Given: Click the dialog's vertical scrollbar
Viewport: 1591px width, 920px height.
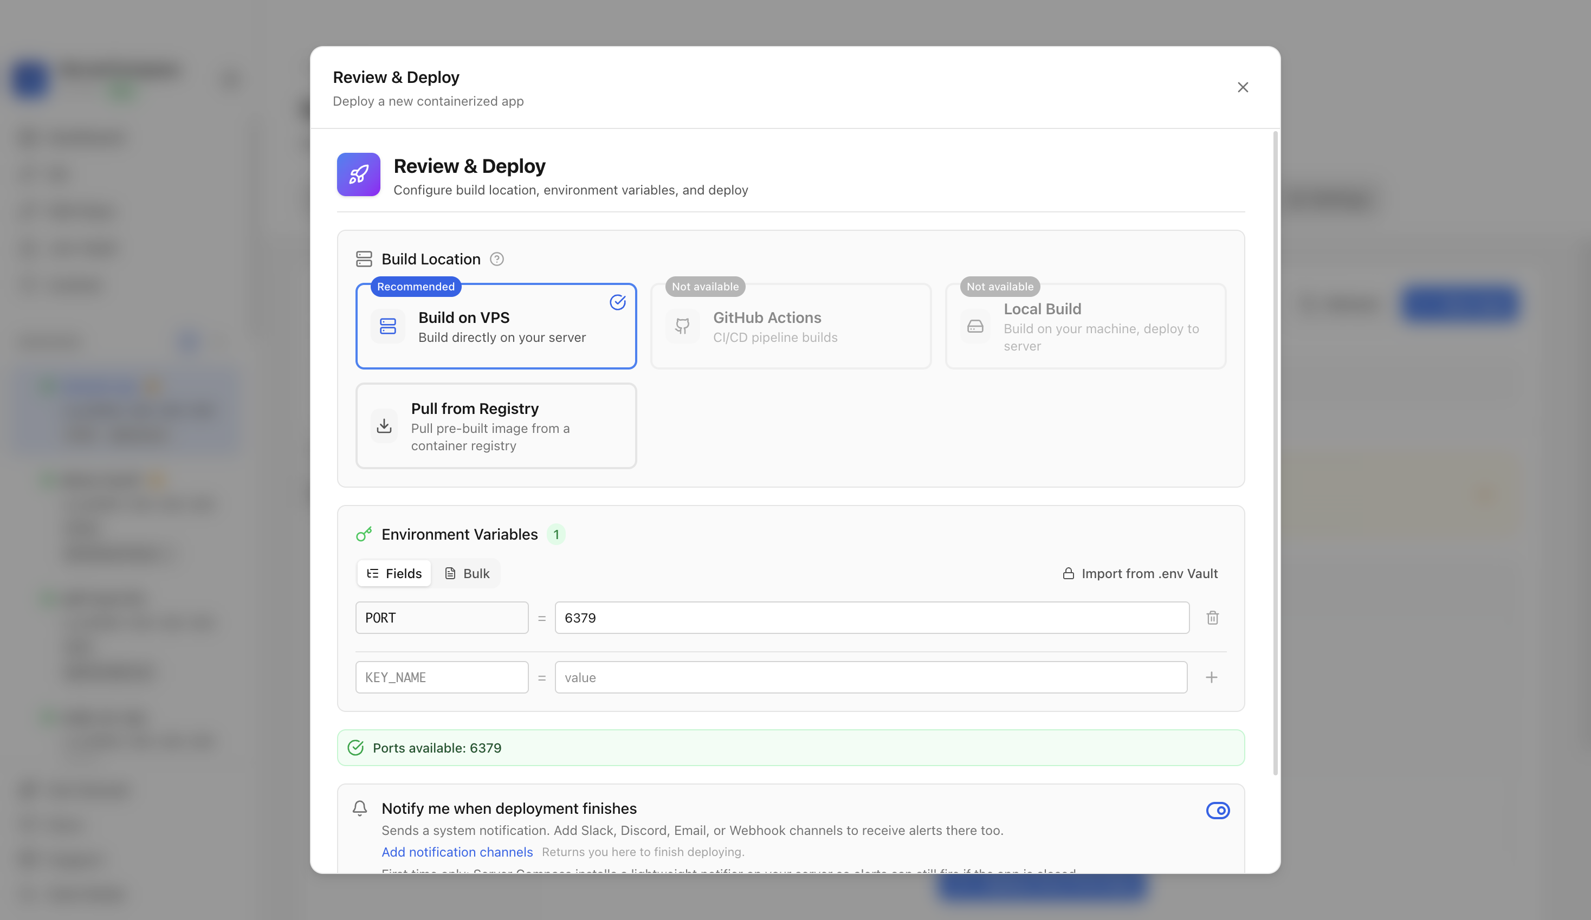Looking at the screenshot, I should click(x=1275, y=453).
